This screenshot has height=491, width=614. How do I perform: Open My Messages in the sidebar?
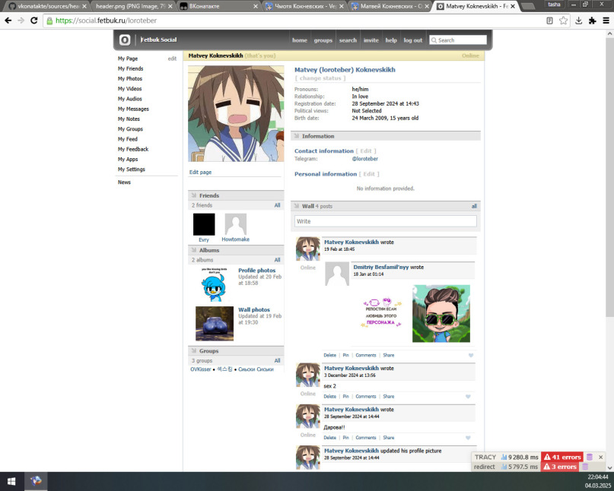[x=133, y=109]
